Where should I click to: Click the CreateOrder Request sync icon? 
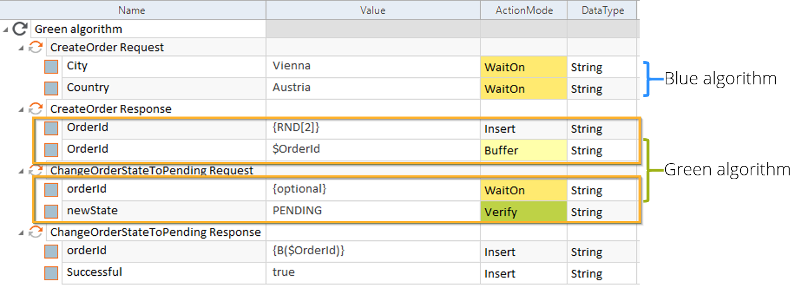pos(36,47)
